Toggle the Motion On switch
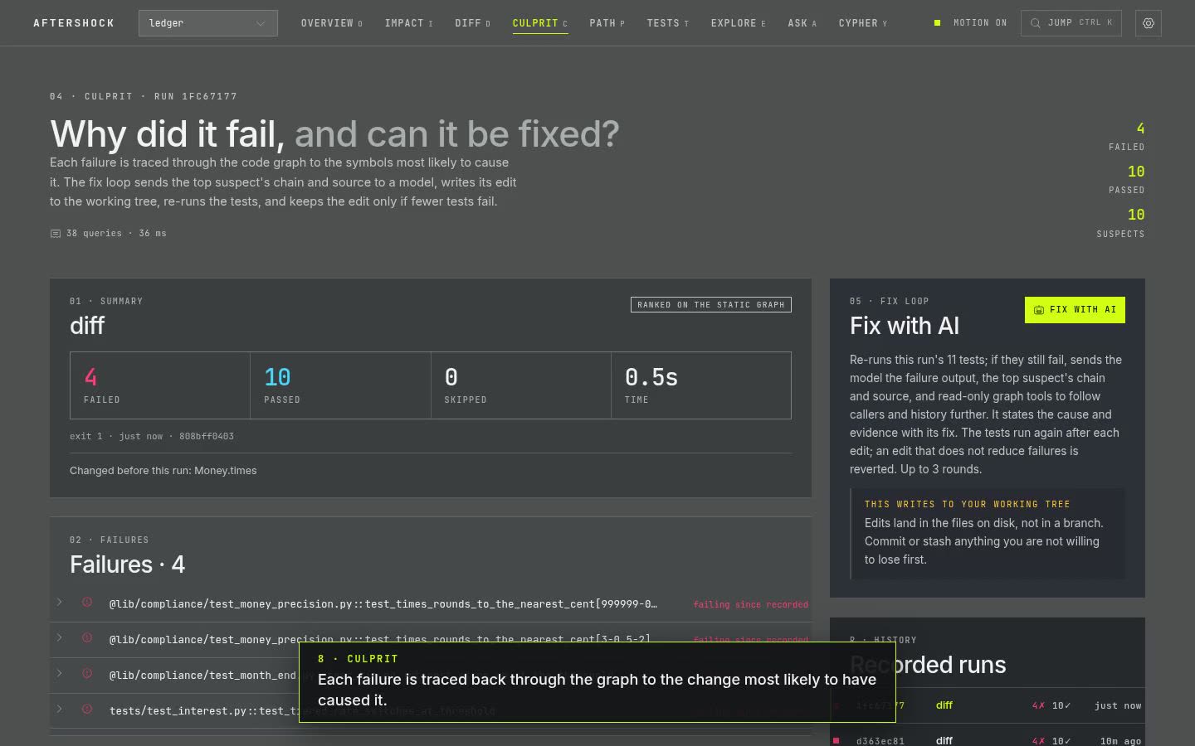The height and width of the screenshot is (746, 1195). pos(970,23)
